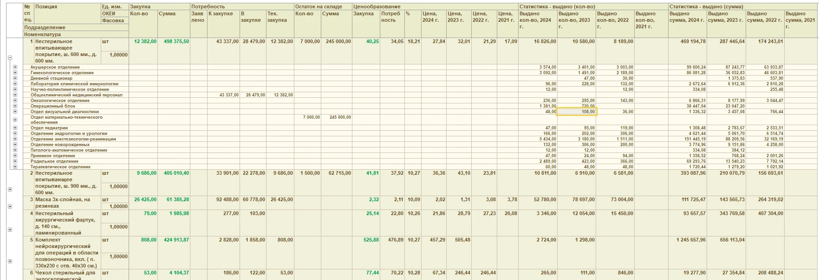Select the Потребность group header
The height and width of the screenshot is (280, 819).
(242, 7)
